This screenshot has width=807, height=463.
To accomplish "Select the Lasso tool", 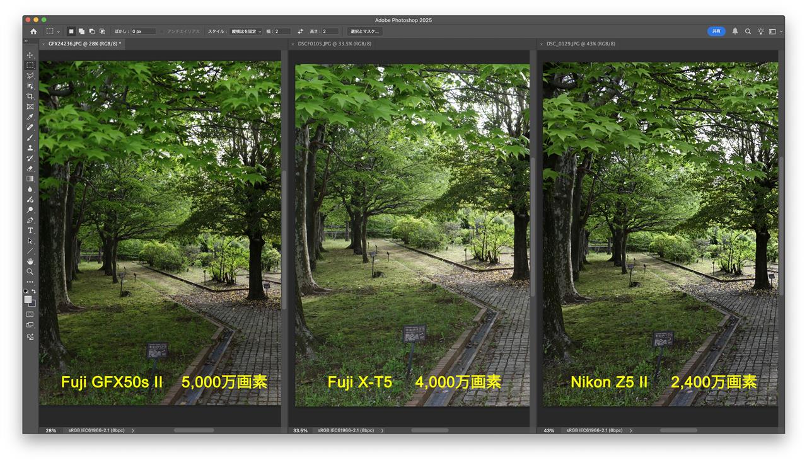I will click(x=30, y=76).
